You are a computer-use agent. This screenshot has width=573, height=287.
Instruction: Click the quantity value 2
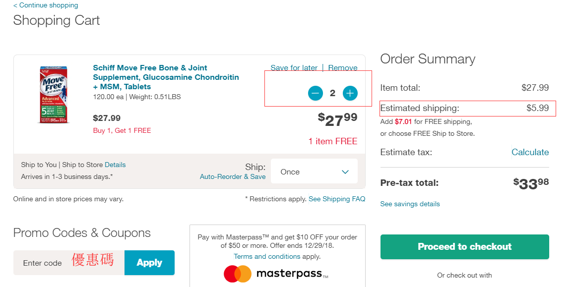(x=332, y=93)
